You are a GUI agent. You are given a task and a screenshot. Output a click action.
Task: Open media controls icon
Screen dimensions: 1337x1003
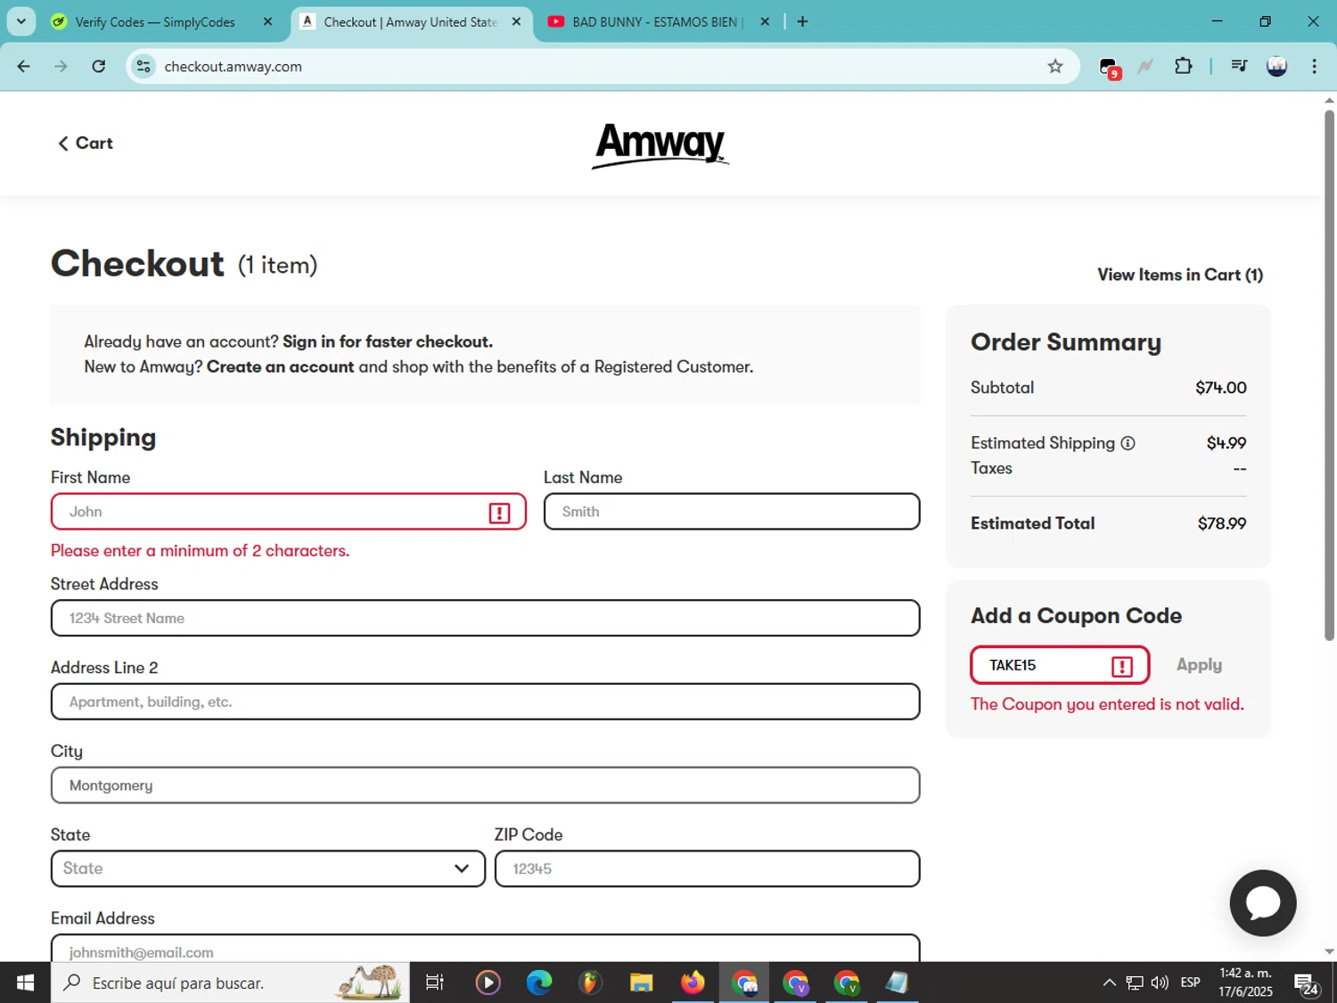(x=1239, y=66)
